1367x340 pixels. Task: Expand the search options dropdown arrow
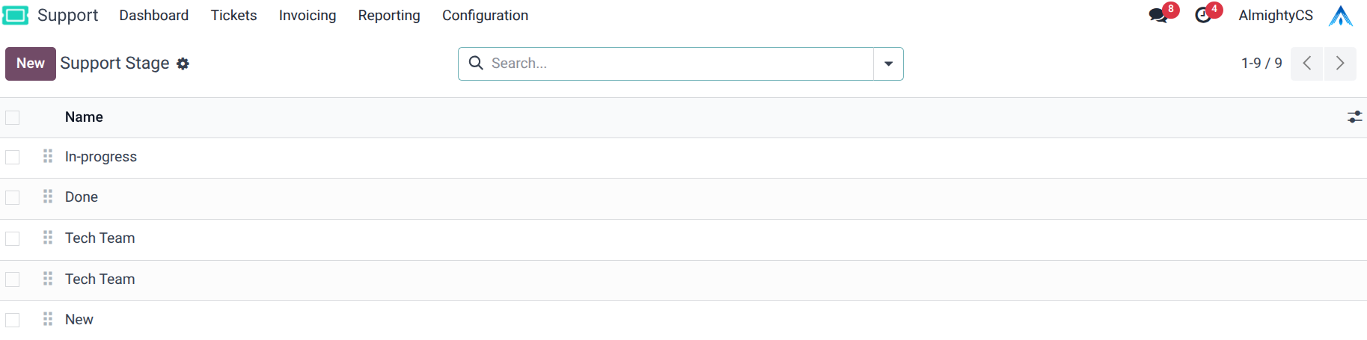click(888, 64)
